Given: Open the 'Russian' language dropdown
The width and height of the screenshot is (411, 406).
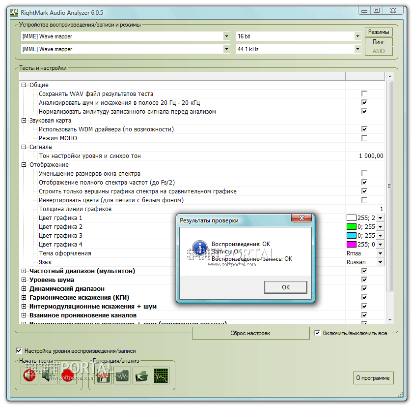Looking at the screenshot, I should click(381, 262).
